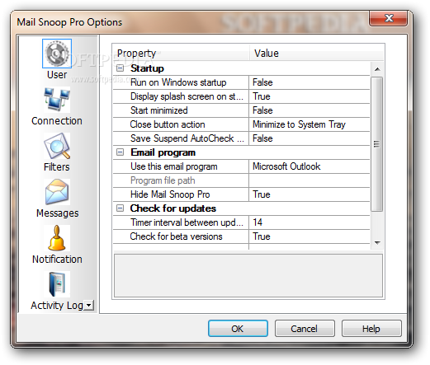This screenshot has height=365, width=430.
Task: Open the Notification bell icon
Action: (57, 238)
